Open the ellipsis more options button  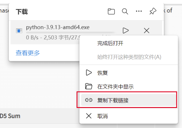(139, 11)
